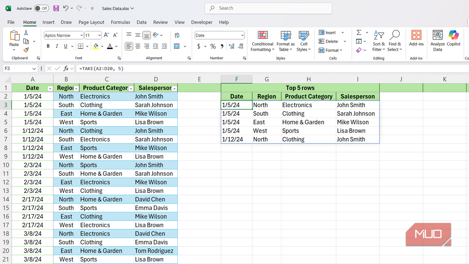The width and height of the screenshot is (469, 264).
Task: Toggle Top Align vertical alignment
Action: pyautogui.click(x=129, y=35)
